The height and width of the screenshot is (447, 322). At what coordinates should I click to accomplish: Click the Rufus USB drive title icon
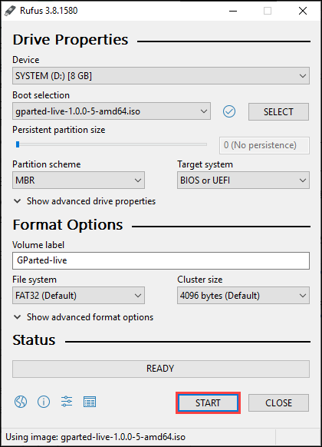pos(10,11)
